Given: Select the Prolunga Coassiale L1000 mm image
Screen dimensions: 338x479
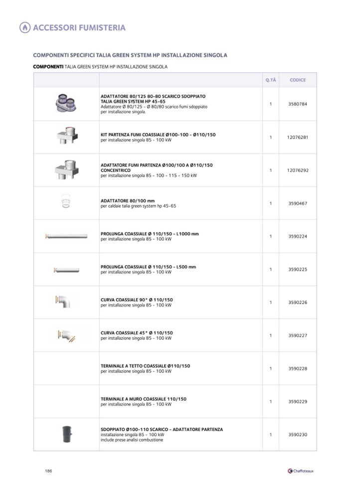Looking at the screenshot, I should click(x=66, y=236).
